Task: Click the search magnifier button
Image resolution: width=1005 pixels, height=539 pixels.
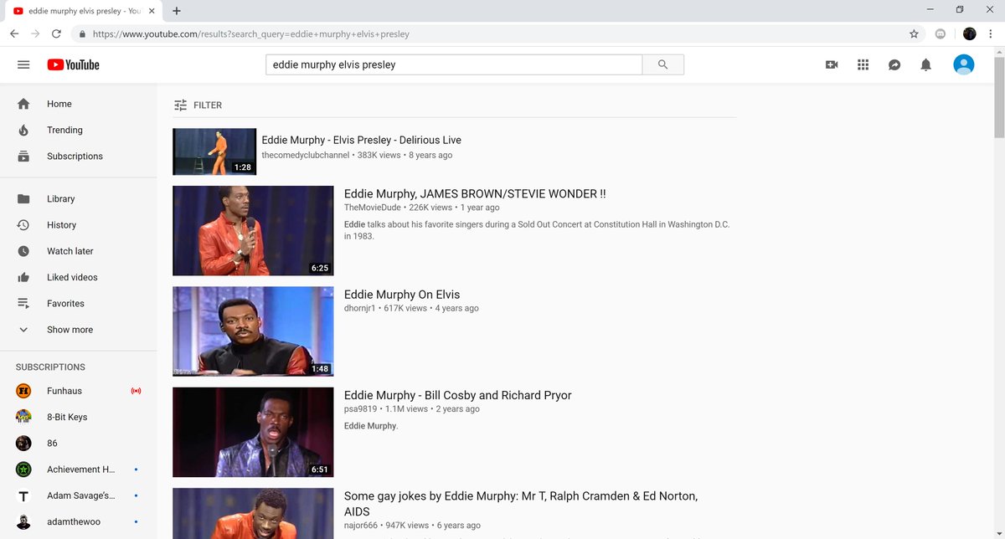Action: (x=663, y=64)
